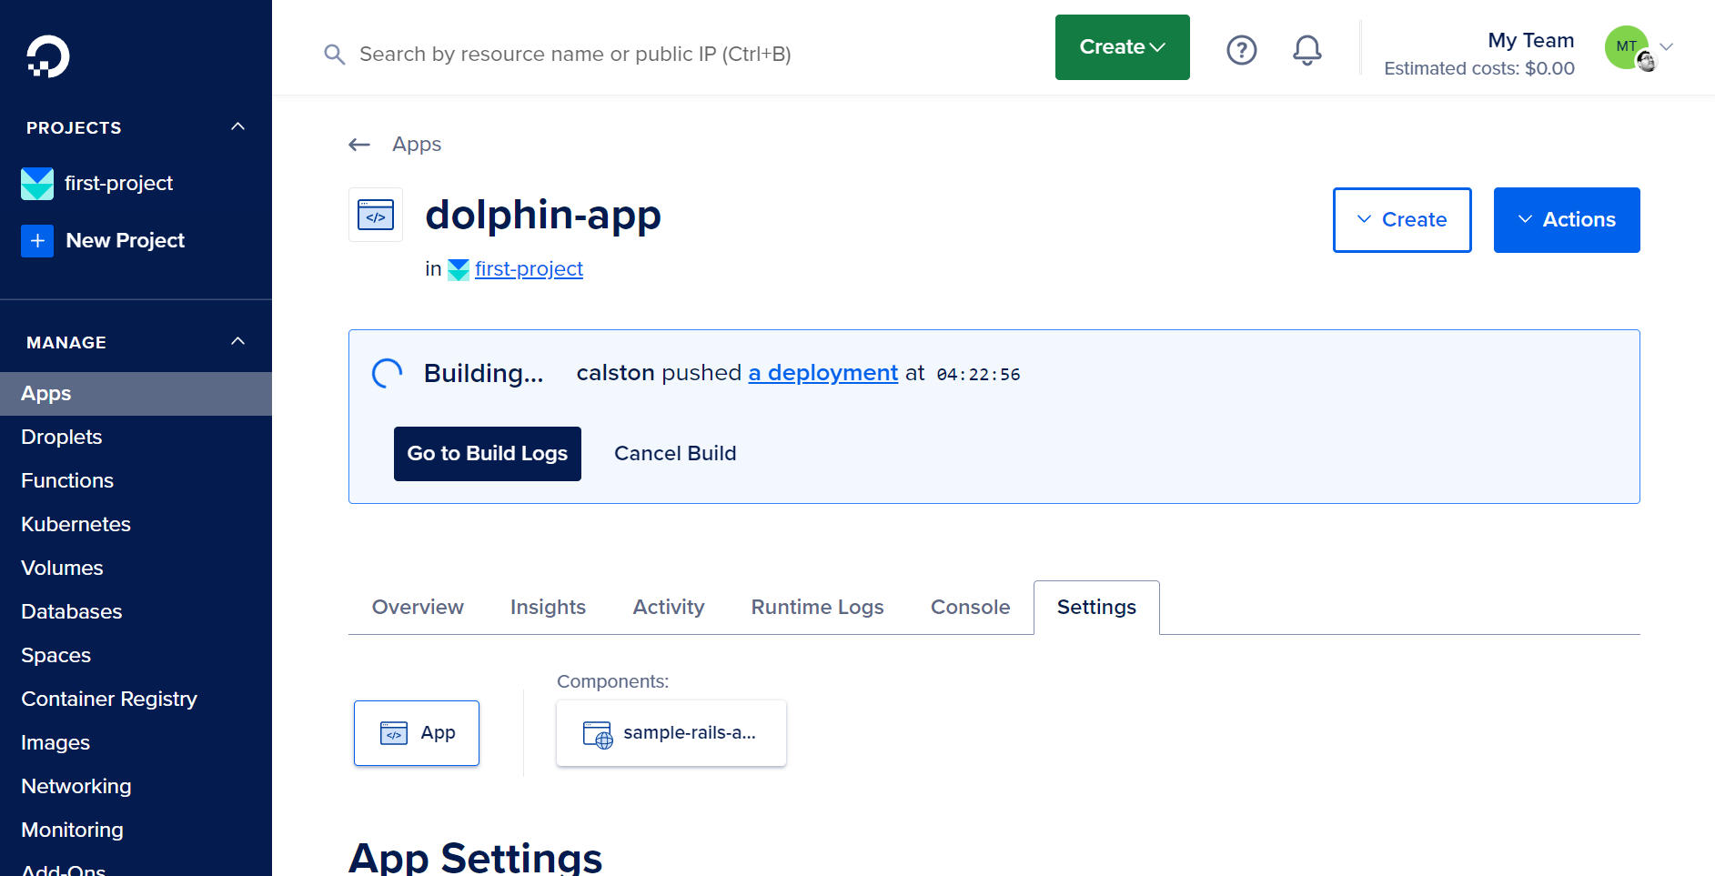Open Apps in the sidebar
Screen dimensions: 1715x876
click(136, 394)
